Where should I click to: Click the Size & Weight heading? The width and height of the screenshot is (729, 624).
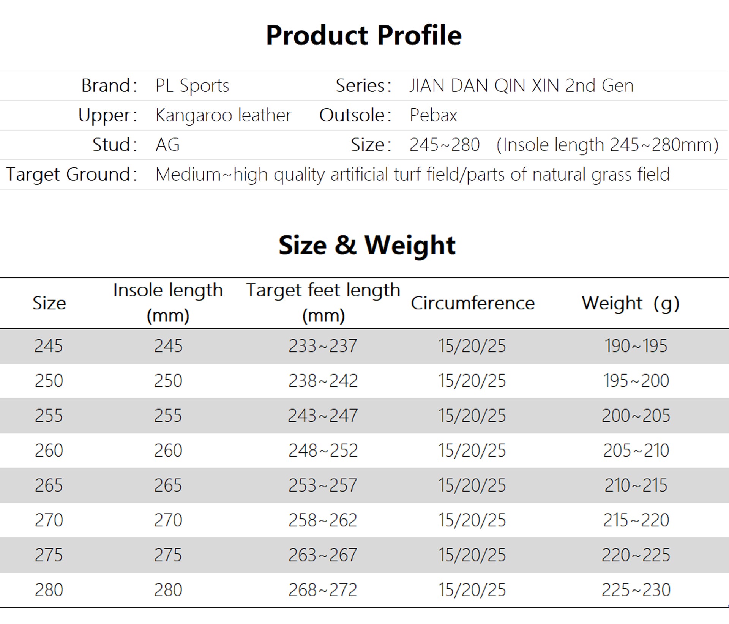[x=367, y=245]
